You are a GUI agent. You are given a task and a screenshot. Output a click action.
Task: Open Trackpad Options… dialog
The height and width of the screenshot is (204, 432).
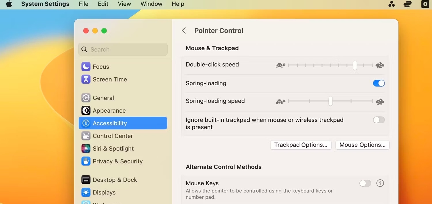click(x=301, y=145)
